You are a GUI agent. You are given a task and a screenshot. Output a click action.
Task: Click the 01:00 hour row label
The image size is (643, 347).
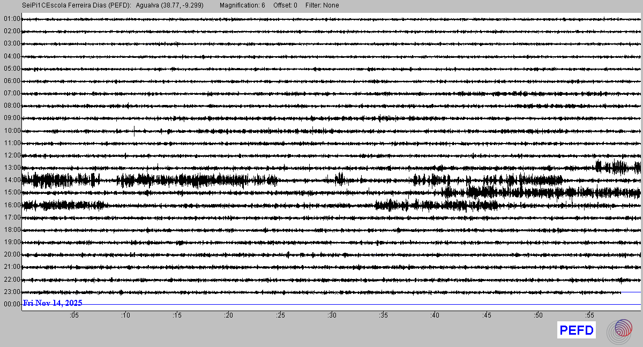coord(12,19)
